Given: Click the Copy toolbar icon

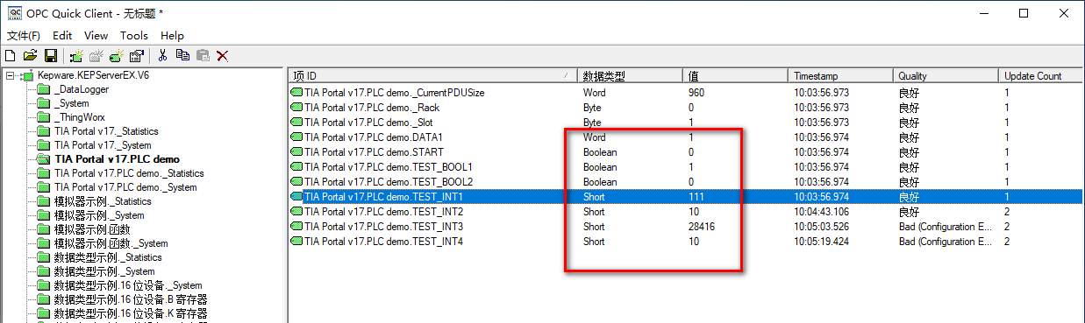Looking at the screenshot, I should click(x=182, y=55).
